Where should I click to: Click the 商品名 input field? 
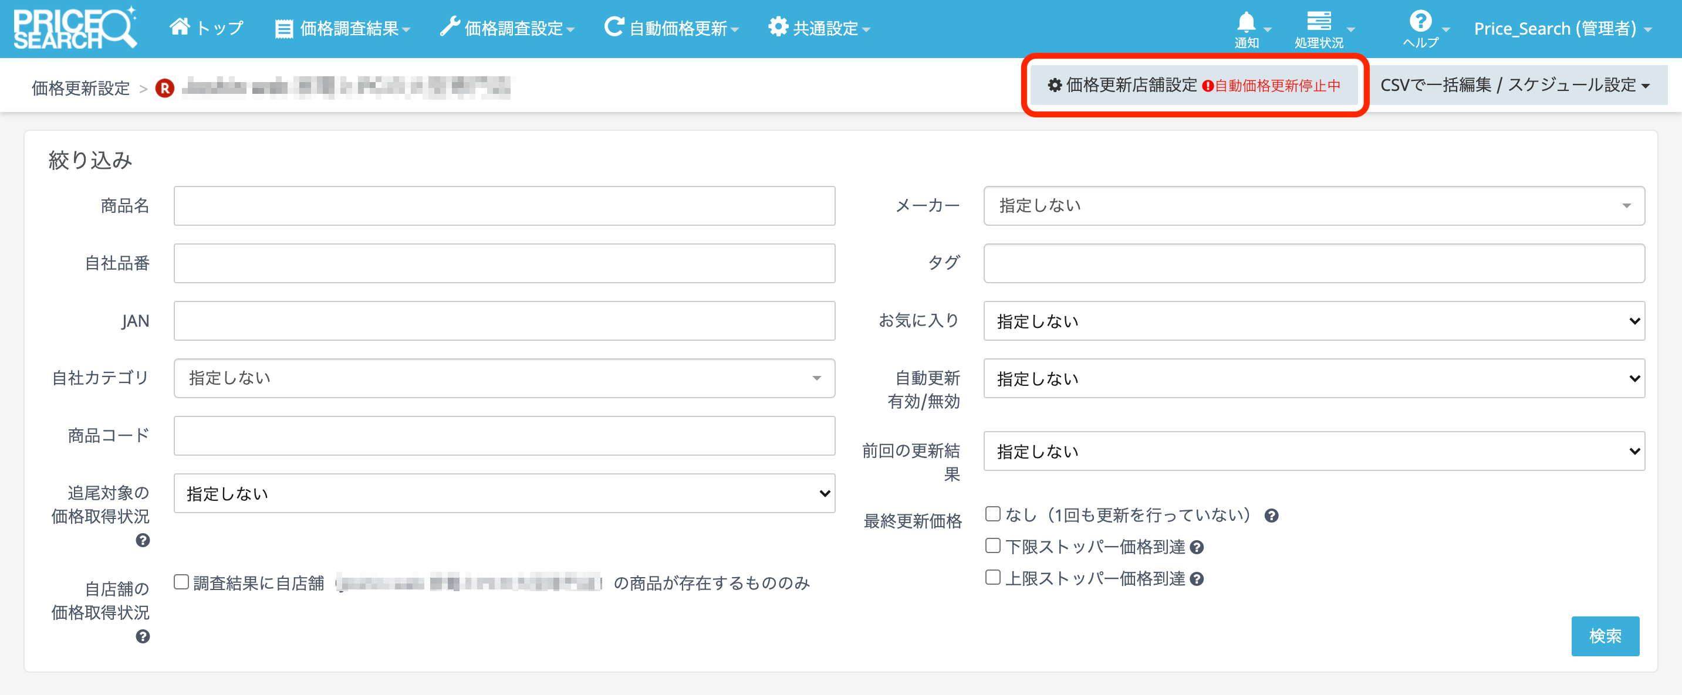[504, 205]
